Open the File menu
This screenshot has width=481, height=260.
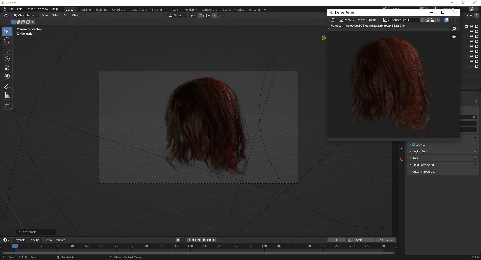tap(11, 9)
